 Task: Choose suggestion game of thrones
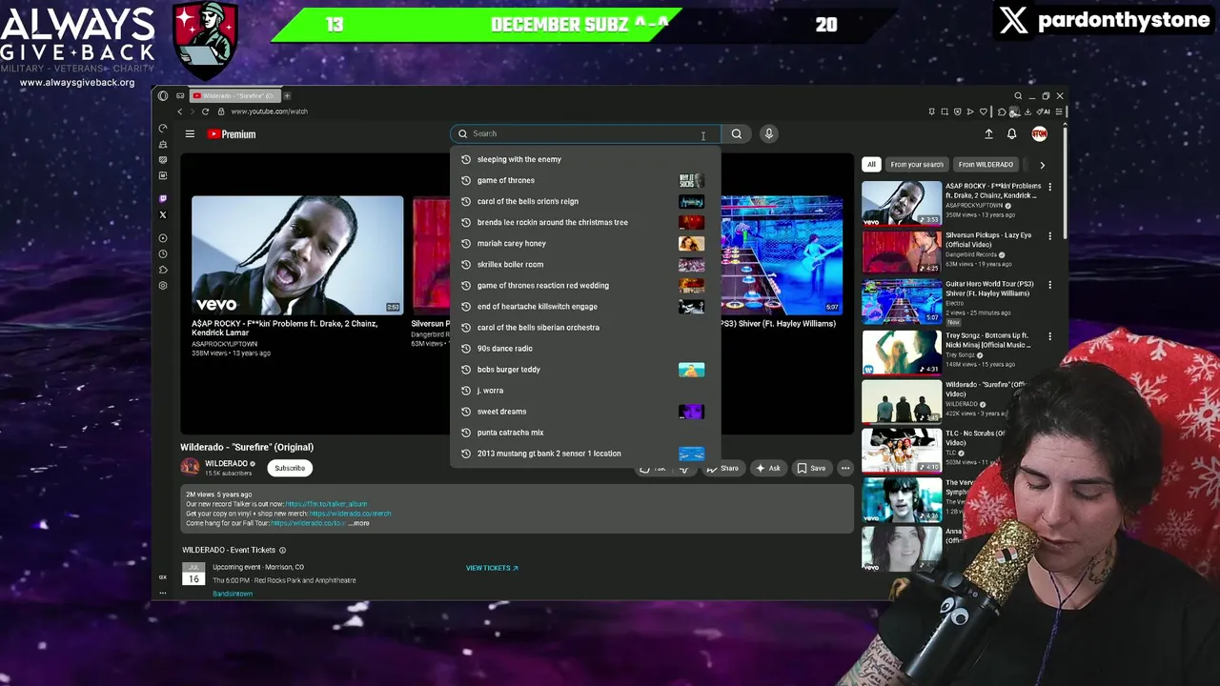585,180
